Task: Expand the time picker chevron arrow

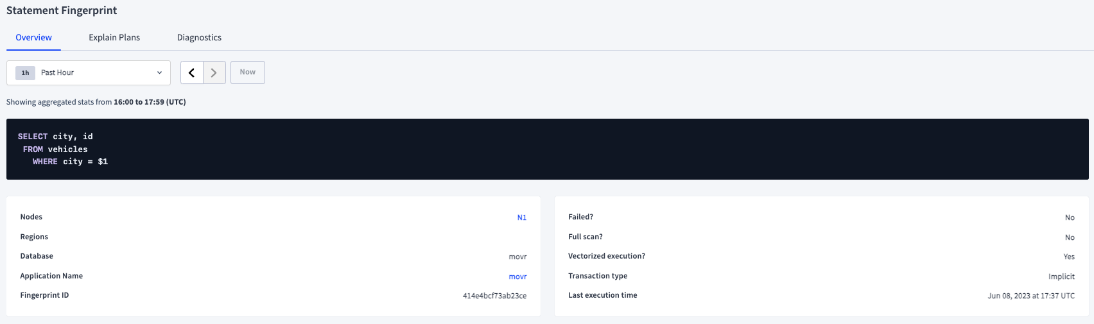Action: click(x=159, y=72)
